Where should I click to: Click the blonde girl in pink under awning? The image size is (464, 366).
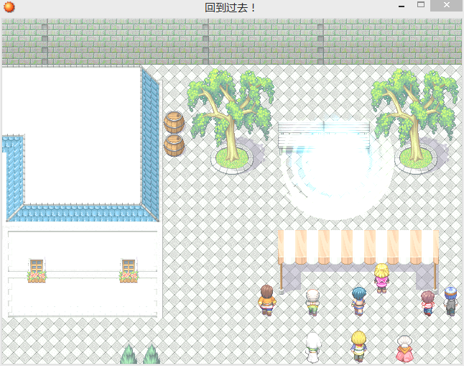381,278
